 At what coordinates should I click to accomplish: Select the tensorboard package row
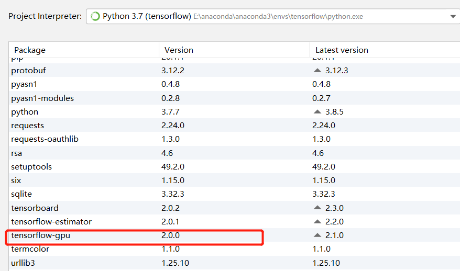234,208
